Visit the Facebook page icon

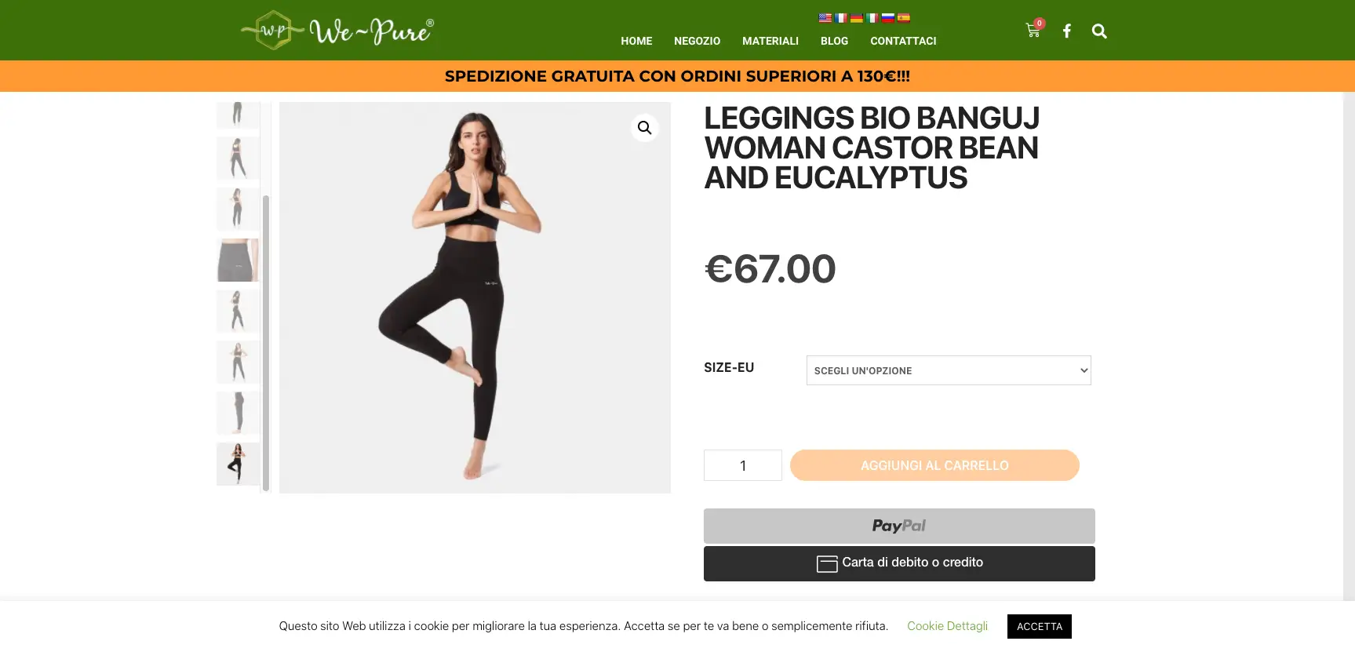(1066, 31)
